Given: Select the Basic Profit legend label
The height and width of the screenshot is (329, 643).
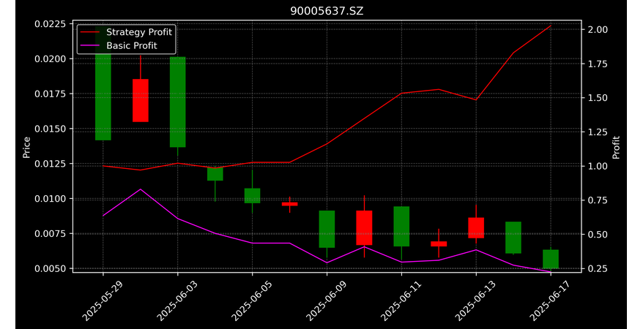Looking at the screenshot, I should 132,45.
